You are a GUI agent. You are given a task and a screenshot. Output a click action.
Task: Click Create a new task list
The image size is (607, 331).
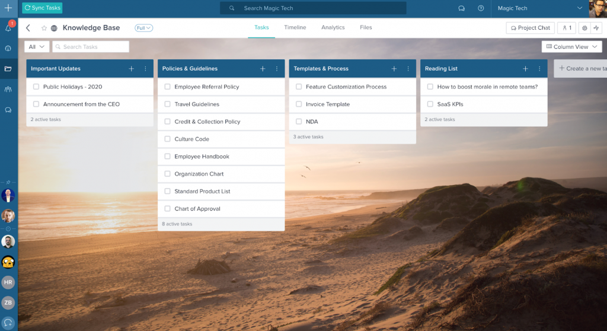click(581, 69)
